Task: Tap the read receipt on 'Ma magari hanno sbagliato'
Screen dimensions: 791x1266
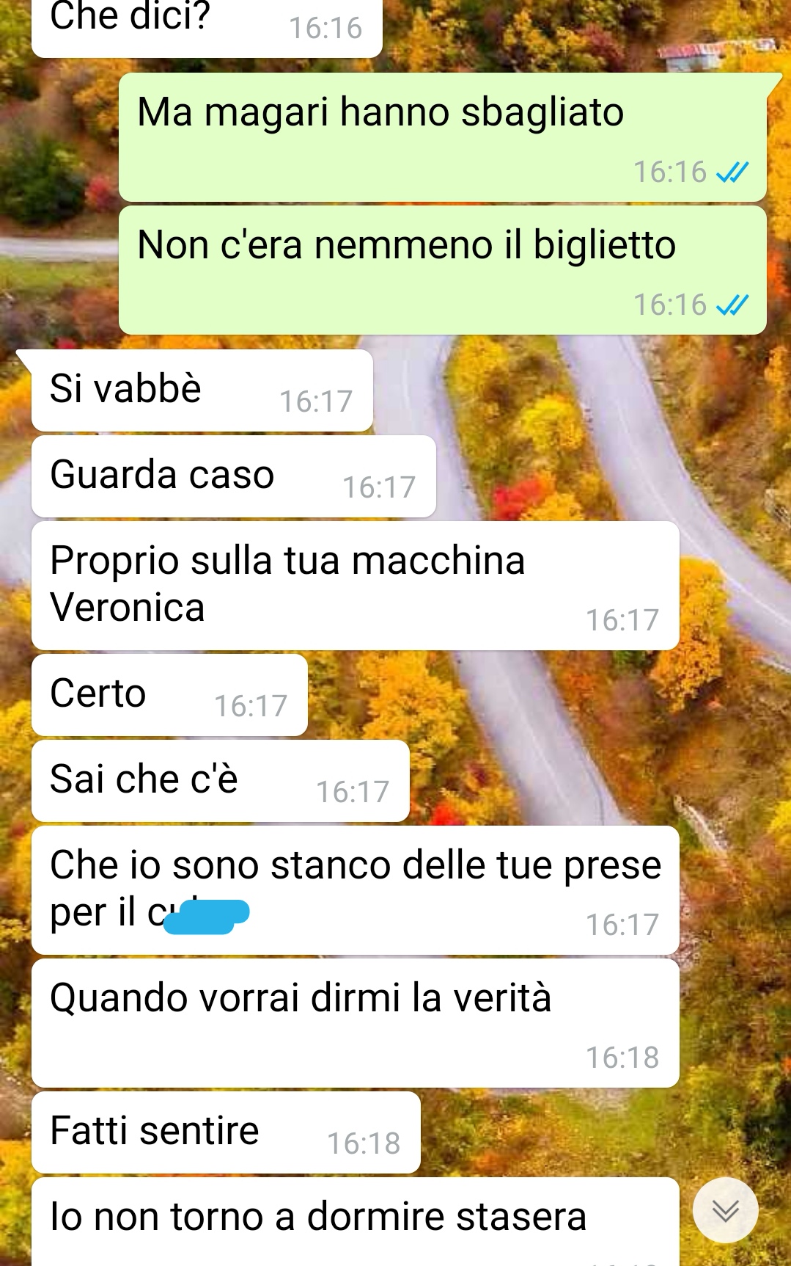Action: pyautogui.click(x=732, y=172)
